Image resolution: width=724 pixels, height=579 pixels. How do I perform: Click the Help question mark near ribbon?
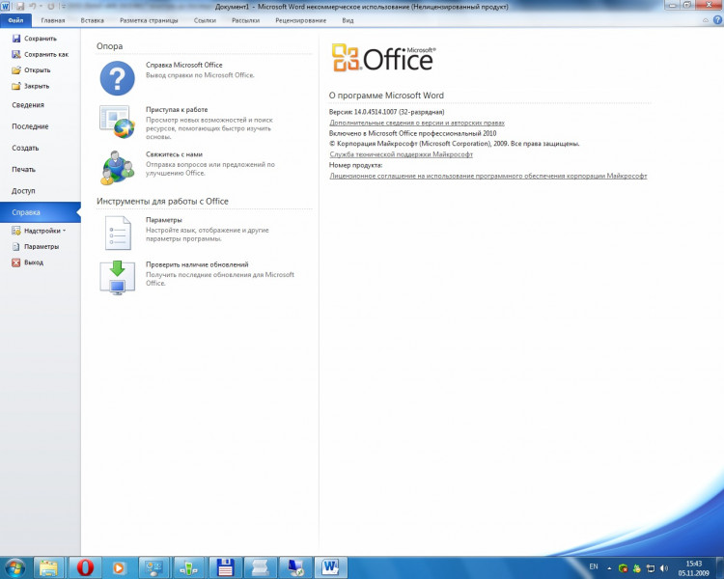pyautogui.click(x=717, y=20)
